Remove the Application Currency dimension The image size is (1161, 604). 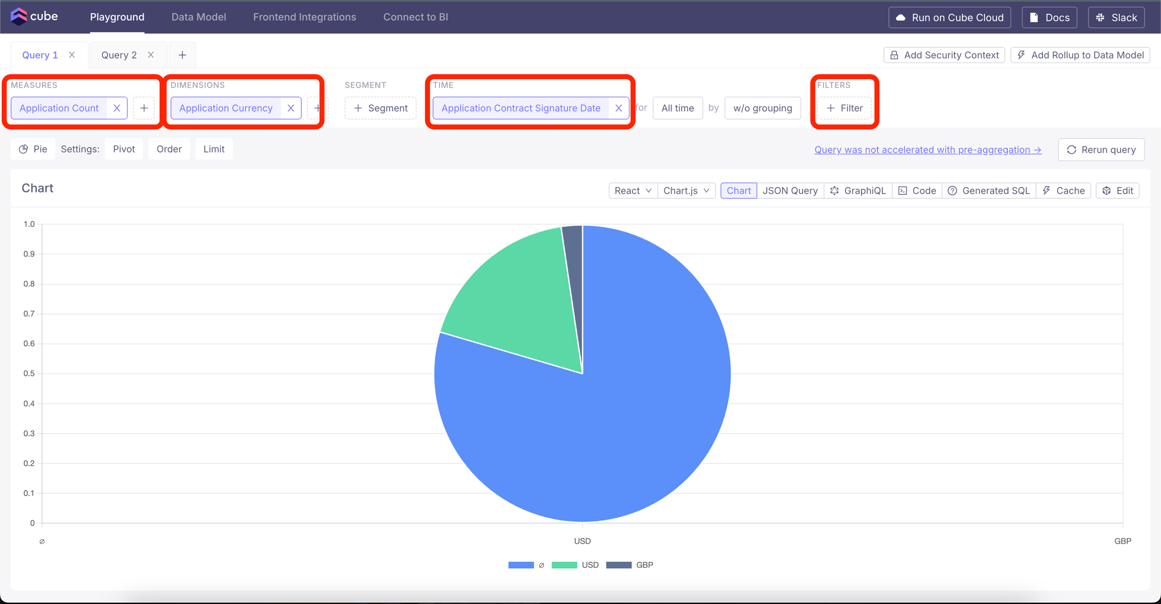[291, 108]
